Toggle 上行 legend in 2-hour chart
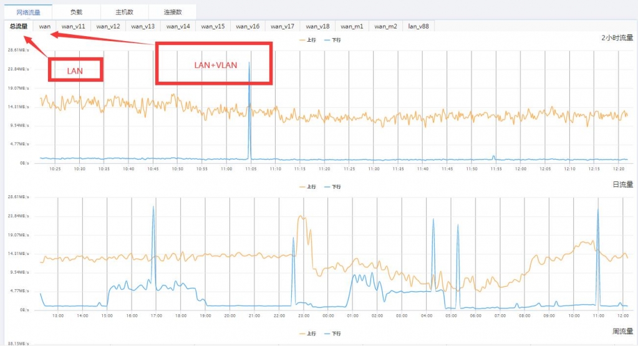 click(309, 39)
